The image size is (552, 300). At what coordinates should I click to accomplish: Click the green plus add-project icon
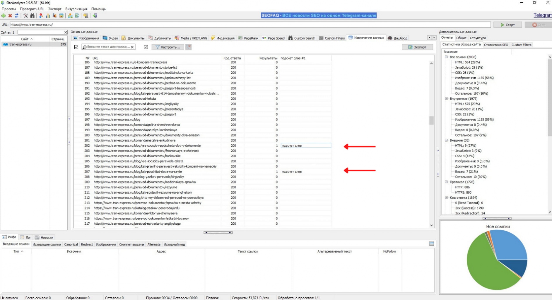[x=4, y=16]
